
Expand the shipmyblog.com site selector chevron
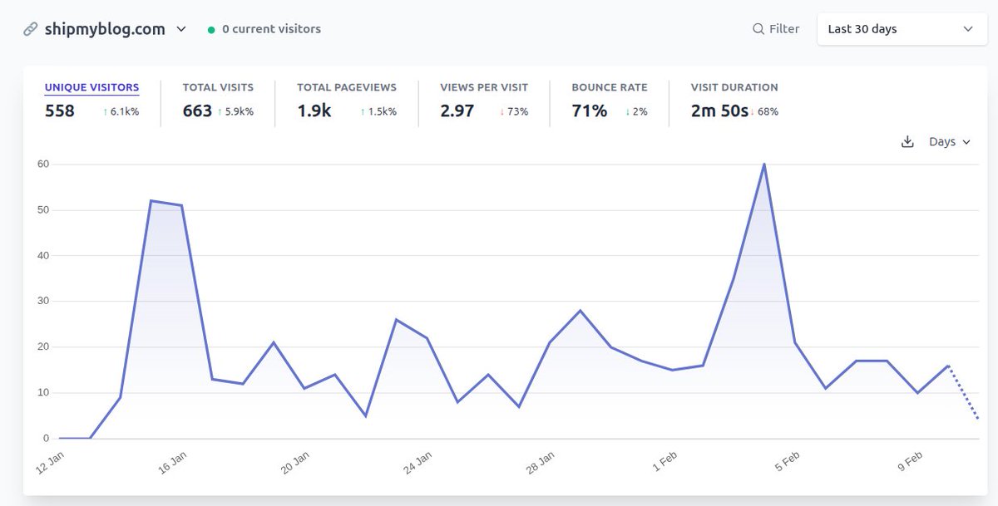pyautogui.click(x=180, y=28)
